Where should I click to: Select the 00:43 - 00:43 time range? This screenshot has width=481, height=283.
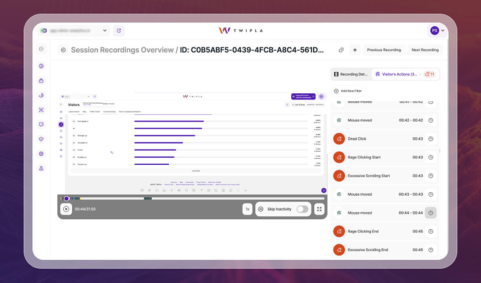[411, 194]
